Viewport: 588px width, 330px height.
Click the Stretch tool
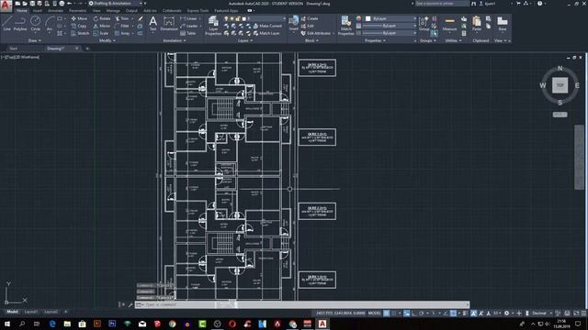coord(80,33)
